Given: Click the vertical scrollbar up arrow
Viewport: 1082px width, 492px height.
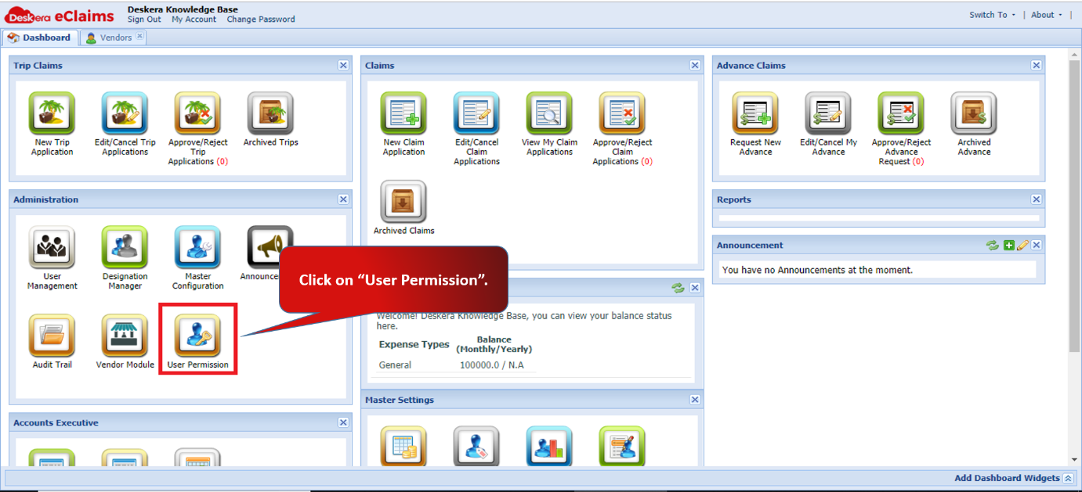Looking at the screenshot, I should (1074, 53).
